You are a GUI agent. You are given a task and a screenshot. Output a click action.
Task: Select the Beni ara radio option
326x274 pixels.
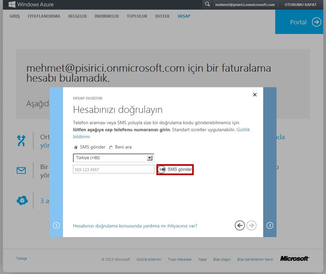coord(111,147)
